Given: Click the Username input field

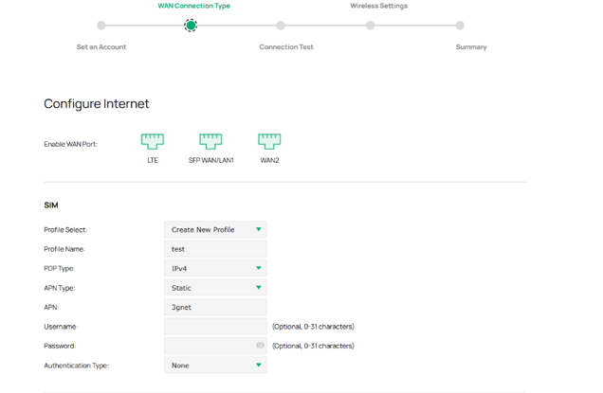Looking at the screenshot, I should pyautogui.click(x=215, y=327).
